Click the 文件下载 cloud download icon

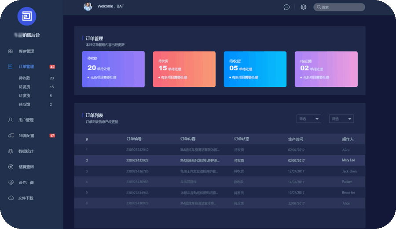[11, 198]
